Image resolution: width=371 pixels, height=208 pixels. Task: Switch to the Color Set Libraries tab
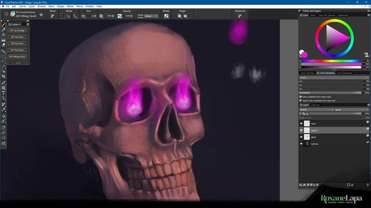coord(327,15)
